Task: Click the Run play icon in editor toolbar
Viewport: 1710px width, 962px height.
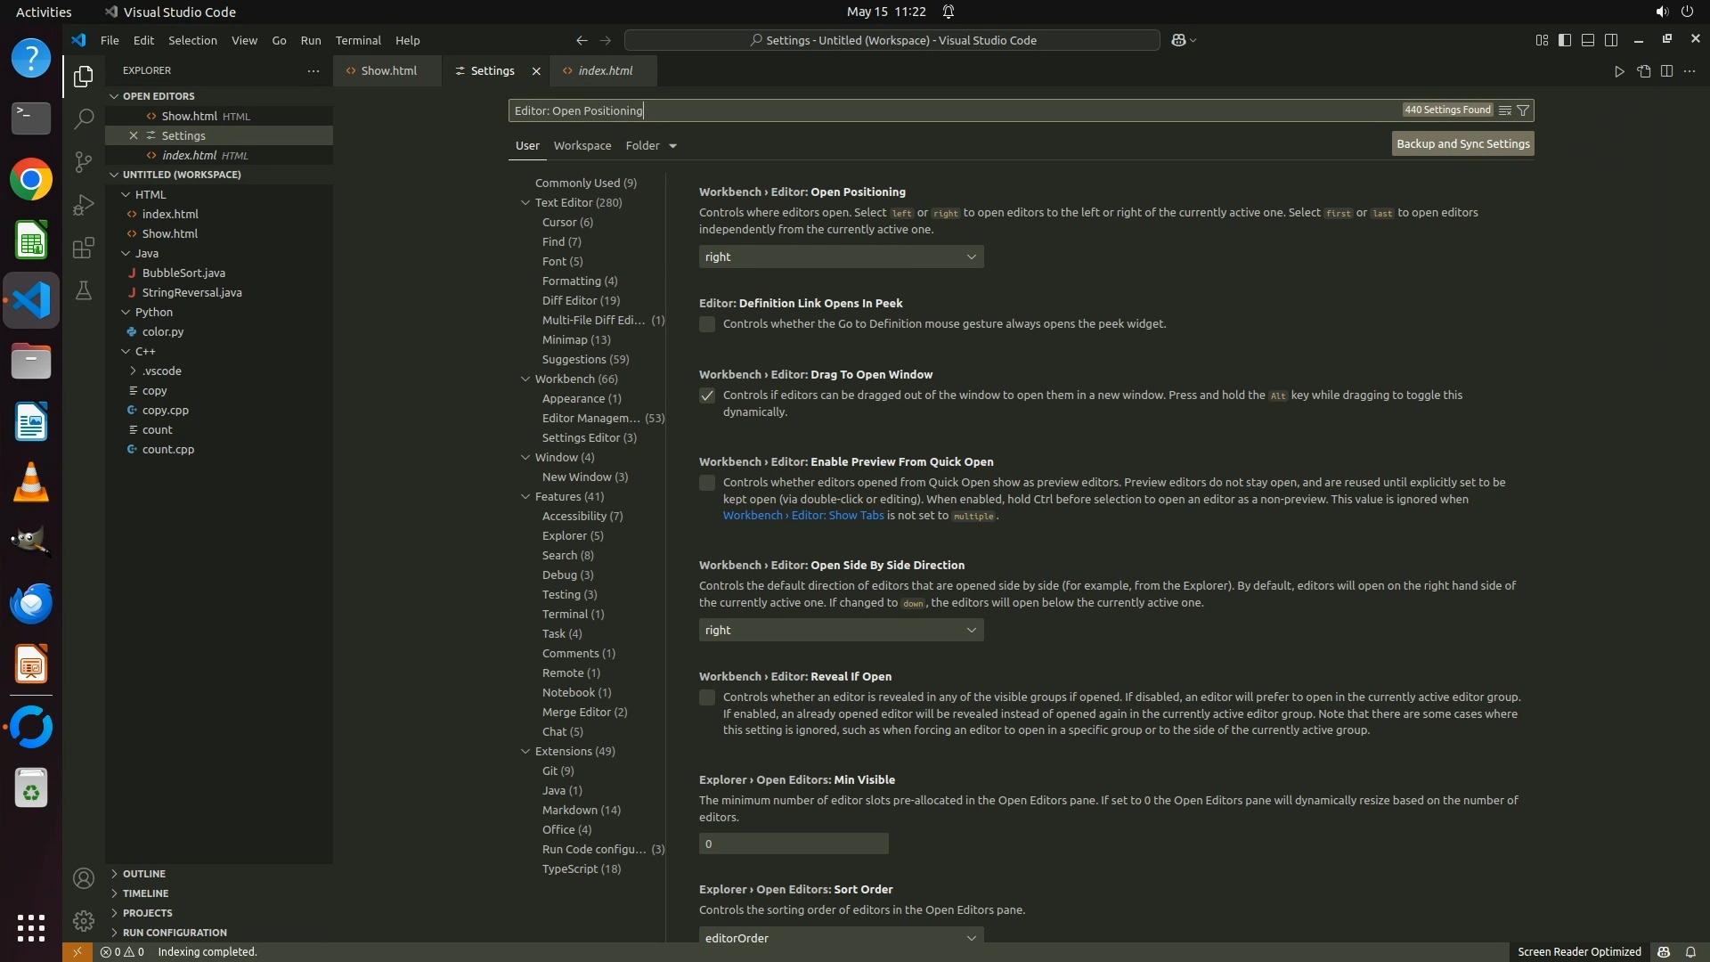Action: coord(1619,71)
